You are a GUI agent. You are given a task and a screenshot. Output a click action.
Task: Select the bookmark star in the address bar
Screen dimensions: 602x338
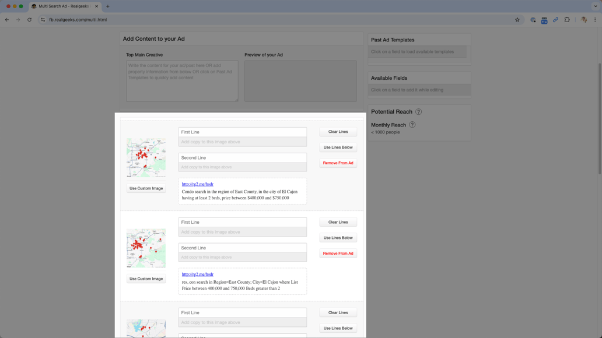(517, 19)
